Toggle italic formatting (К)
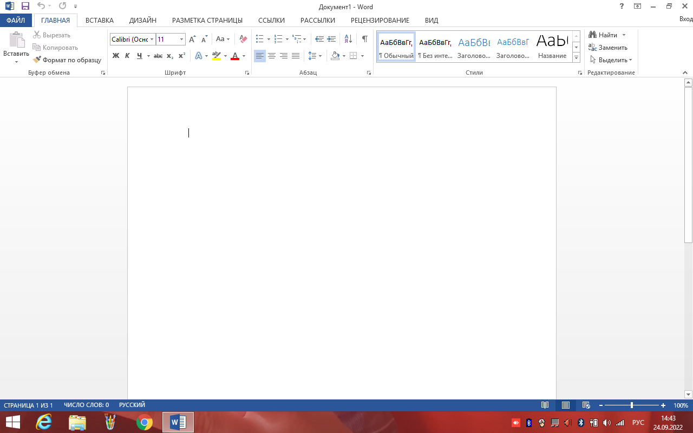Image resolution: width=693 pixels, height=433 pixels. [x=127, y=56]
